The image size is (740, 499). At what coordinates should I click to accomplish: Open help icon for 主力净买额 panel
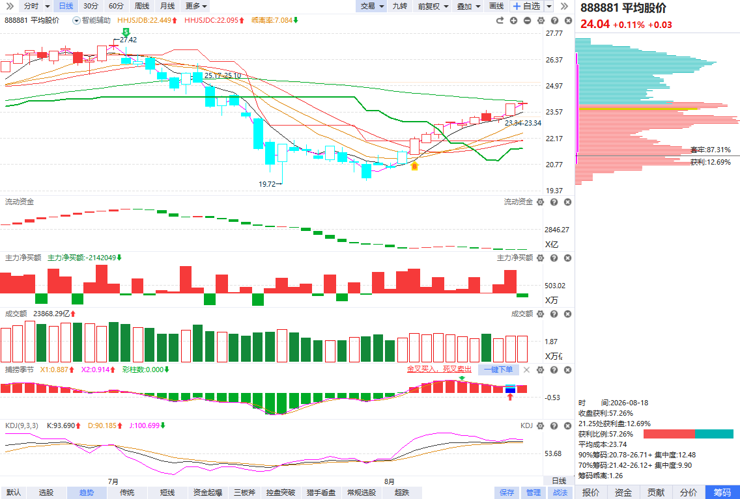554,258
